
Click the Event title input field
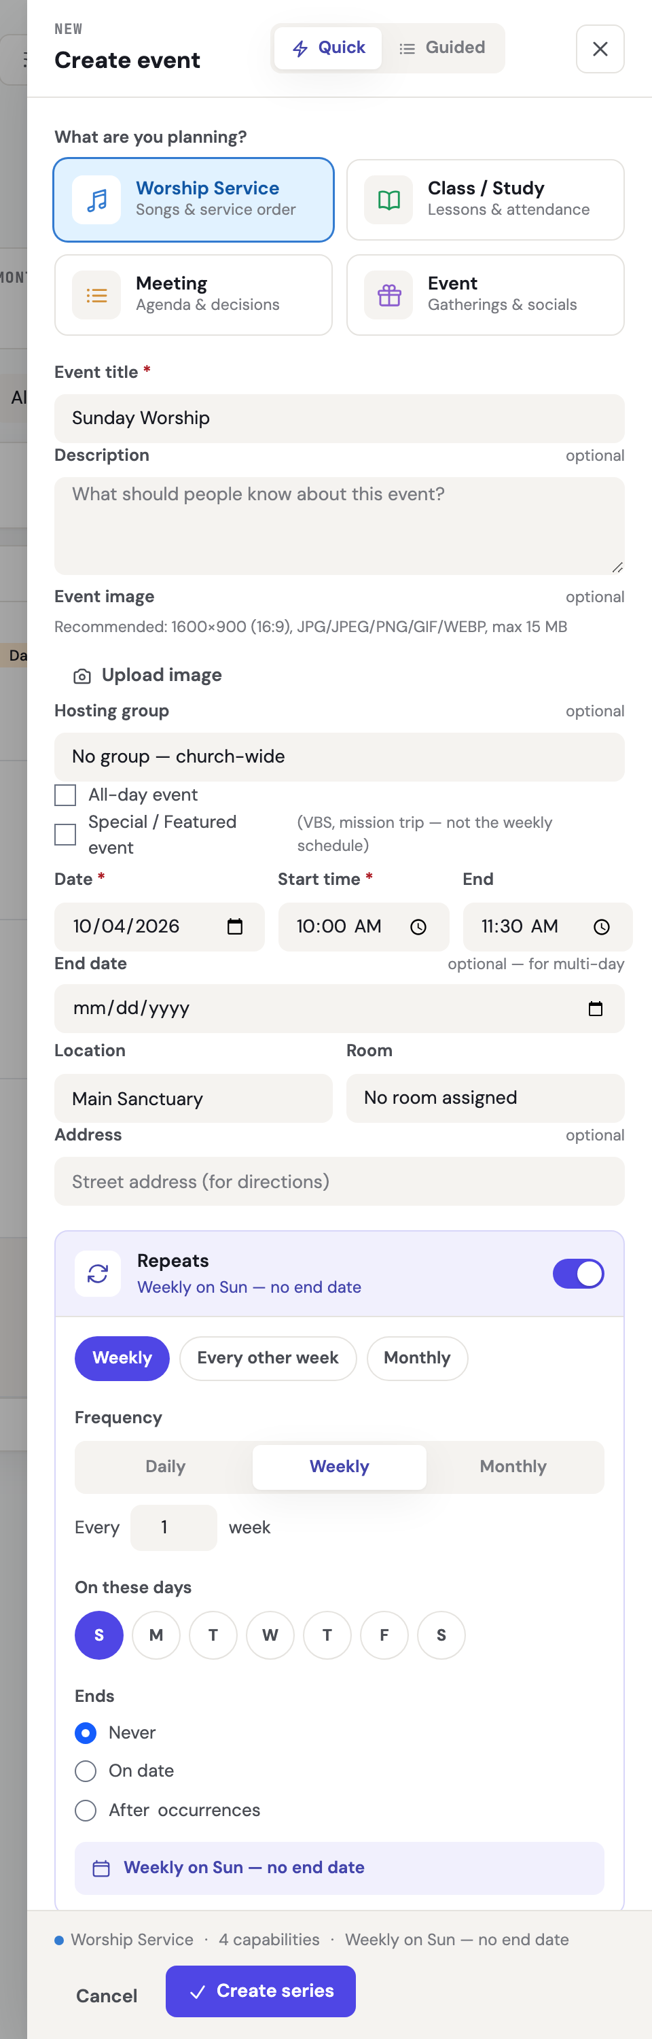(x=340, y=418)
